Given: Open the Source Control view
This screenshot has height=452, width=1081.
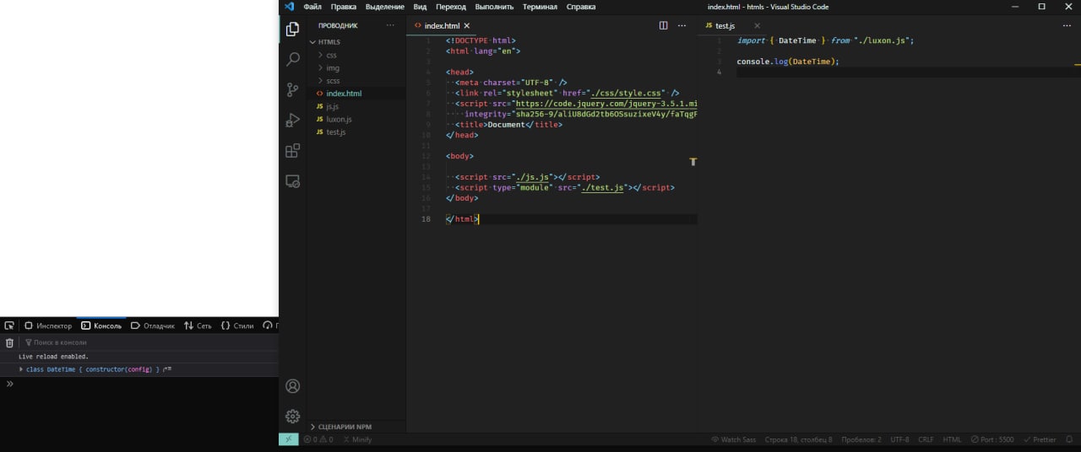Looking at the screenshot, I should pos(292,90).
